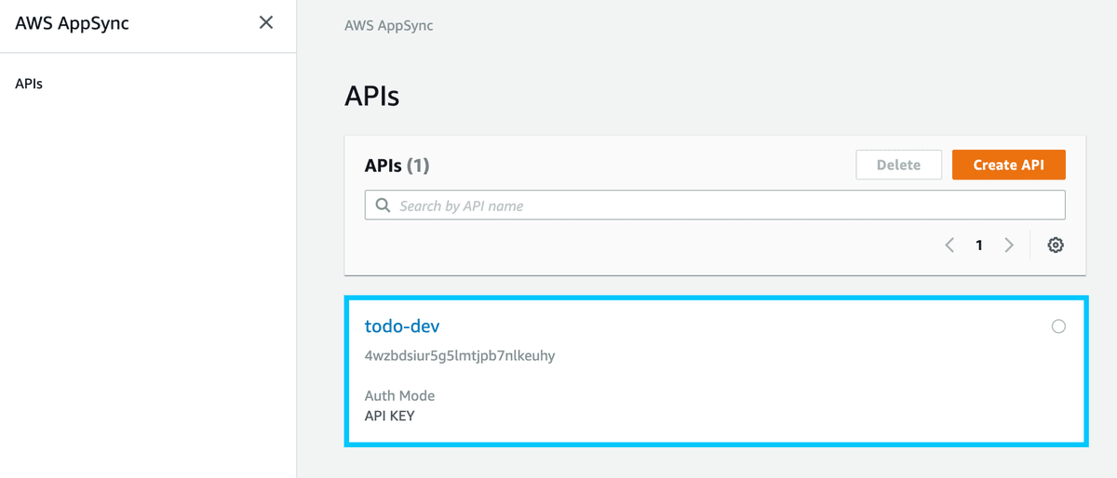Click the large APIs page heading

pos(372,96)
